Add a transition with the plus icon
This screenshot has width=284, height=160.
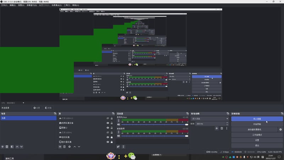pos(217,128)
